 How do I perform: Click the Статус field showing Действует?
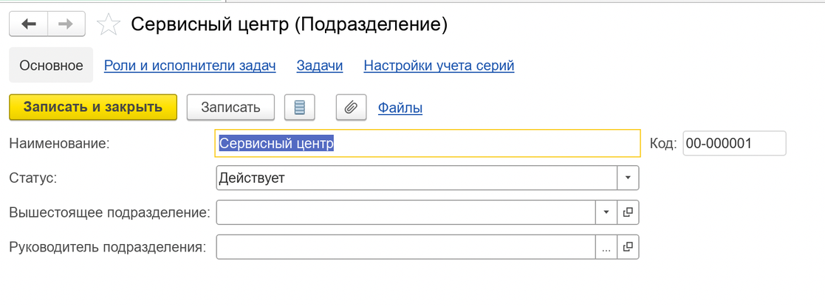point(416,178)
